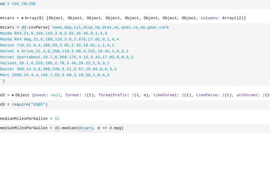Click the underlined d3 reference before .median
Image resolution: width=270 pixels, height=169 pixels.
[x=57, y=128]
